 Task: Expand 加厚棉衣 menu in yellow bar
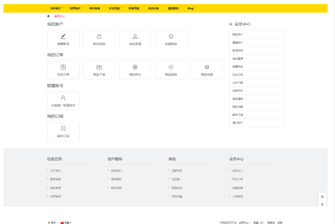click(76, 8)
